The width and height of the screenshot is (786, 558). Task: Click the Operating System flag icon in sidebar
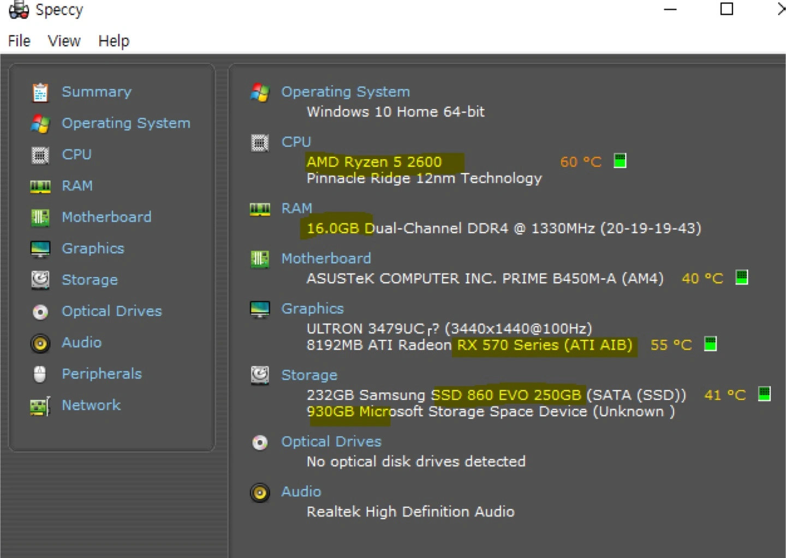[40, 124]
